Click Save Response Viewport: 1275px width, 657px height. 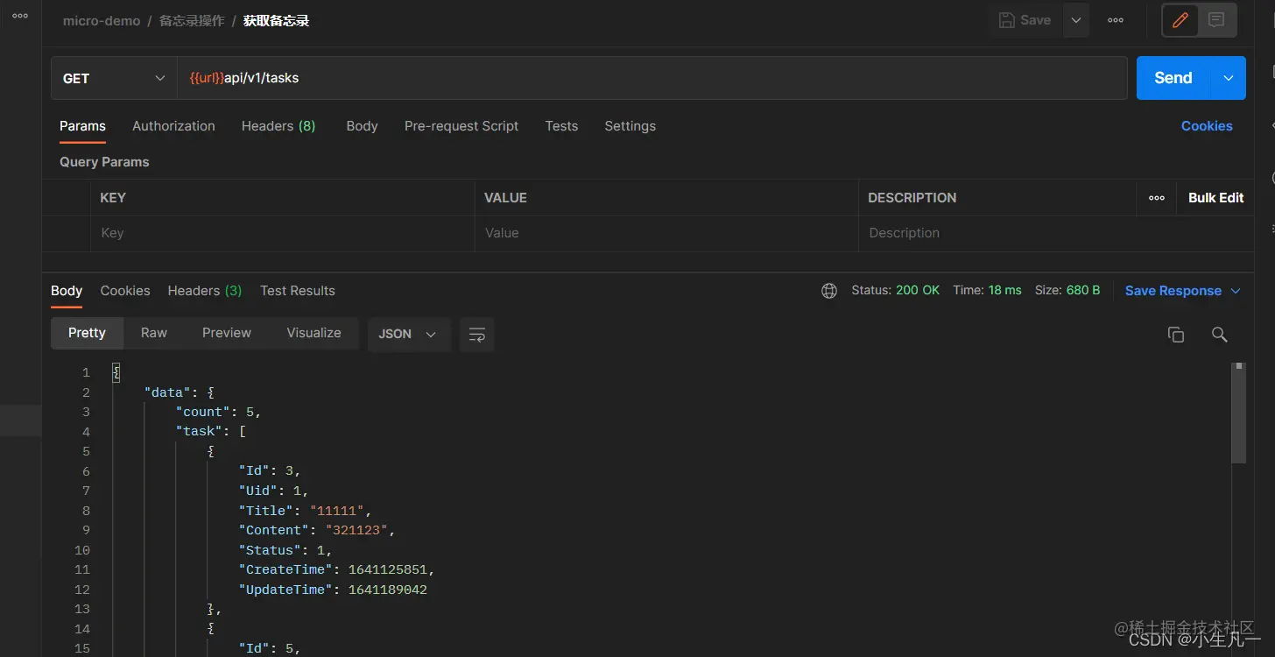1173,291
